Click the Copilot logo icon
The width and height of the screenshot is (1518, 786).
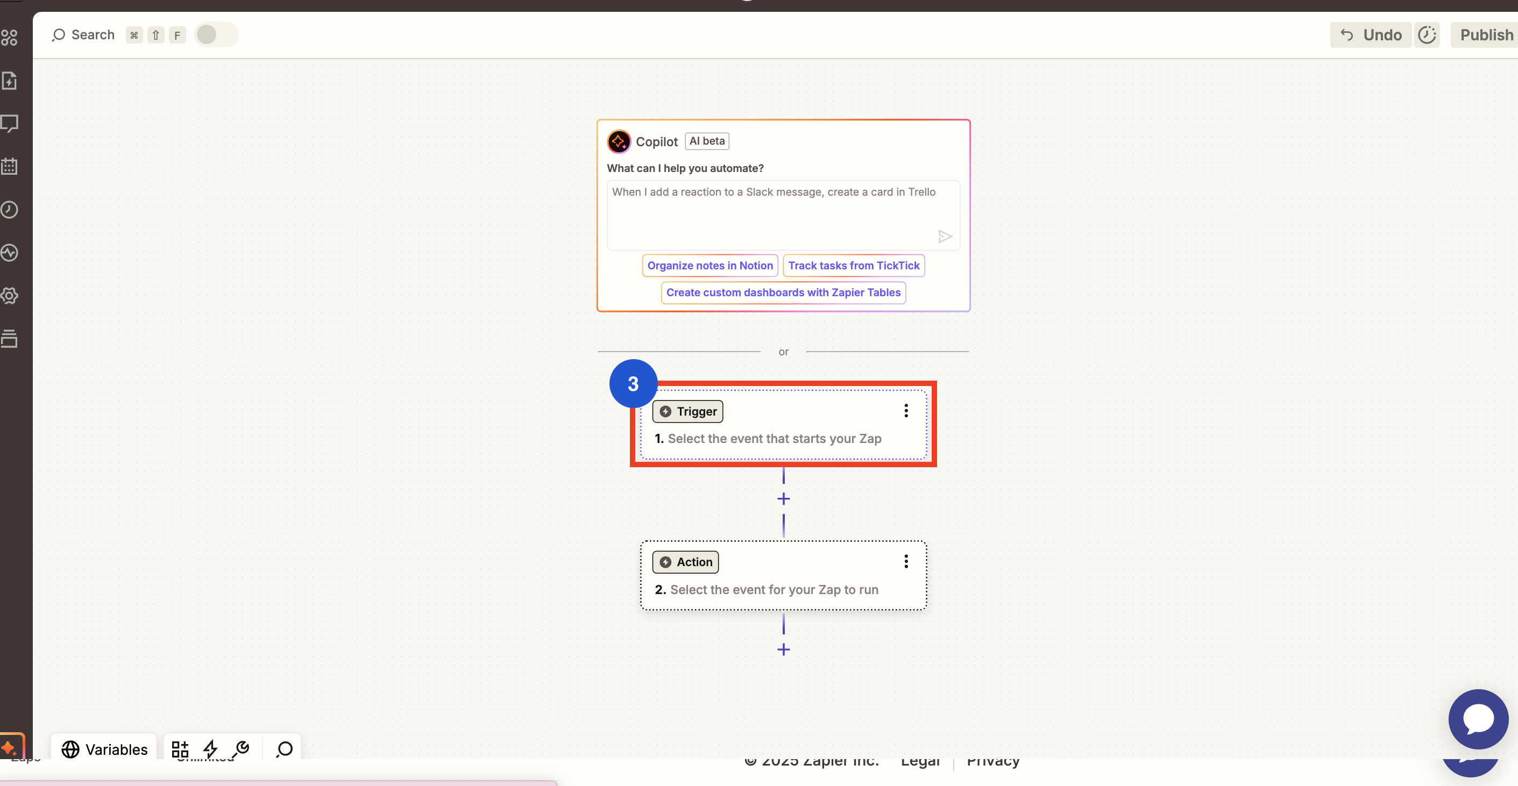[619, 142]
